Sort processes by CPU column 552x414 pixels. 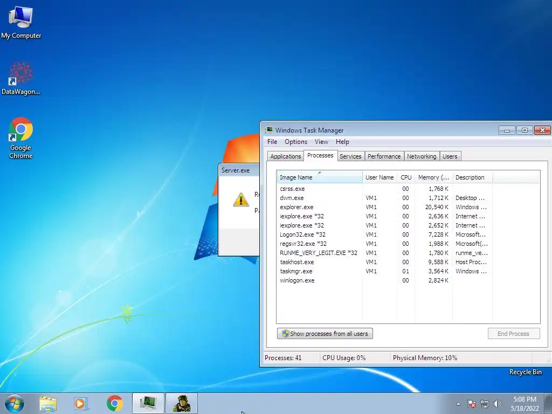coord(406,177)
